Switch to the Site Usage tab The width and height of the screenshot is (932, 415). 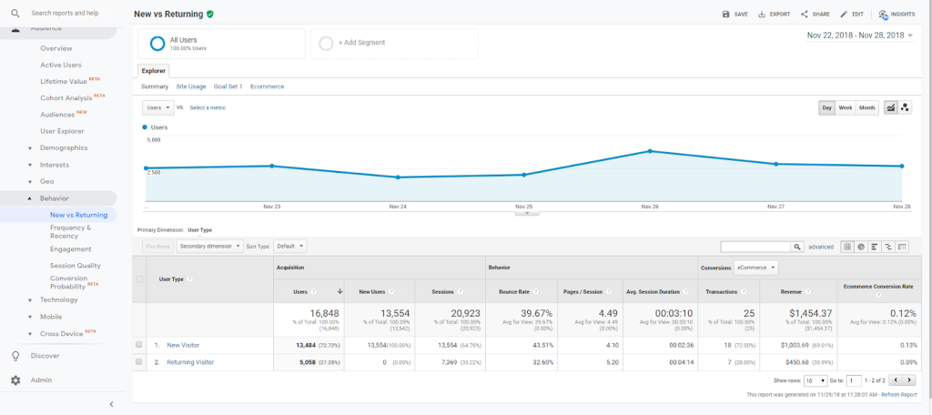[190, 86]
